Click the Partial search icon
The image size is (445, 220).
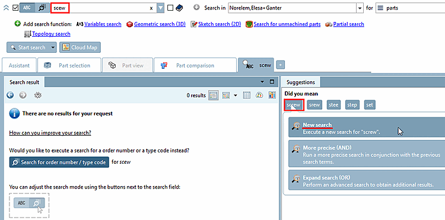(x=329, y=24)
